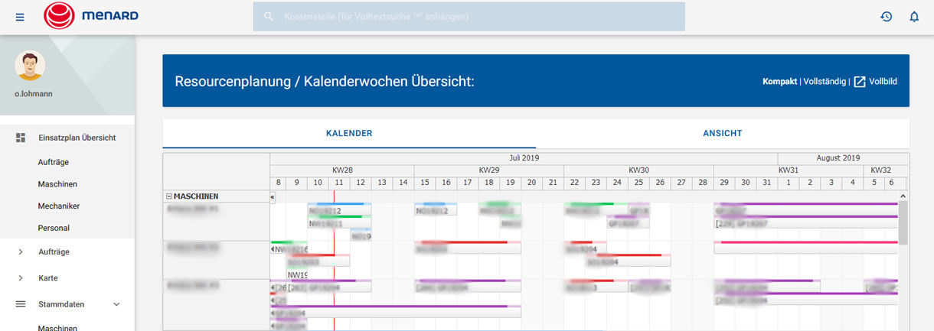Click the calendar vertical scrollbar thumb
The height and width of the screenshot is (331, 934).
click(903, 222)
